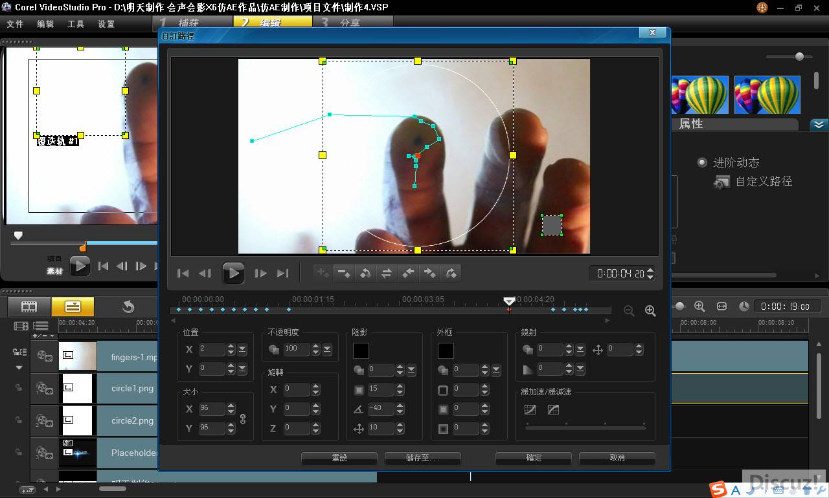The image size is (829, 498).
Task: Zoom out the keyframe timeline
Action: [x=629, y=311]
